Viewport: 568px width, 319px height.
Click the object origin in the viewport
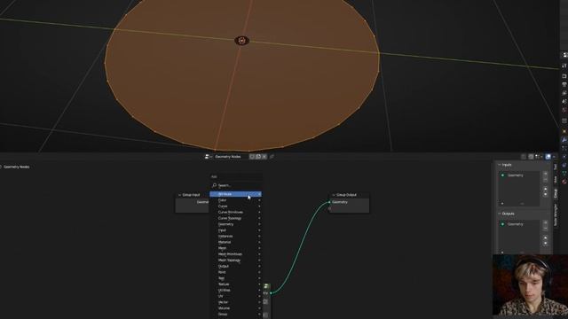242,41
